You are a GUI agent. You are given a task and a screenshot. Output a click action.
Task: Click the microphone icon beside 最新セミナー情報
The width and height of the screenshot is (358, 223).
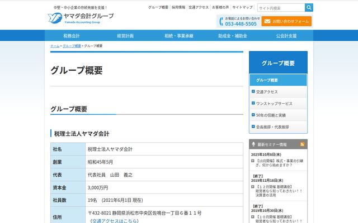pos(253,144)
